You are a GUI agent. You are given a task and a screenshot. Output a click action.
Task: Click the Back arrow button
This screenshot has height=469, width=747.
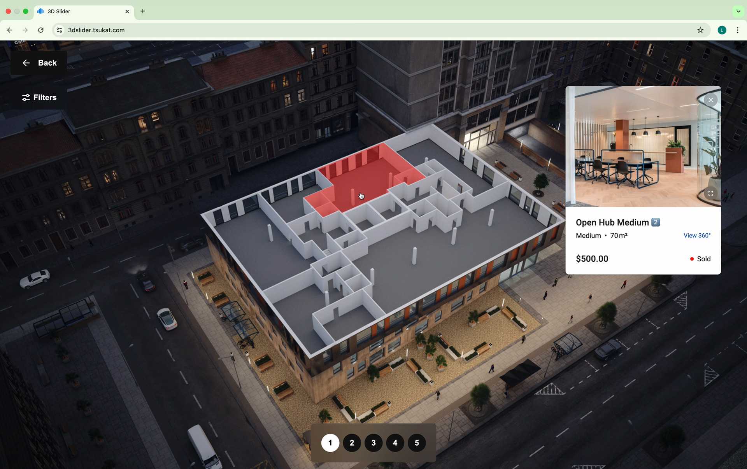pos(39,63)
